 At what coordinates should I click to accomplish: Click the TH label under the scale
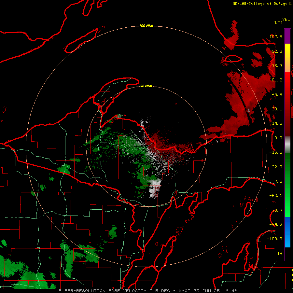[280, 254]
